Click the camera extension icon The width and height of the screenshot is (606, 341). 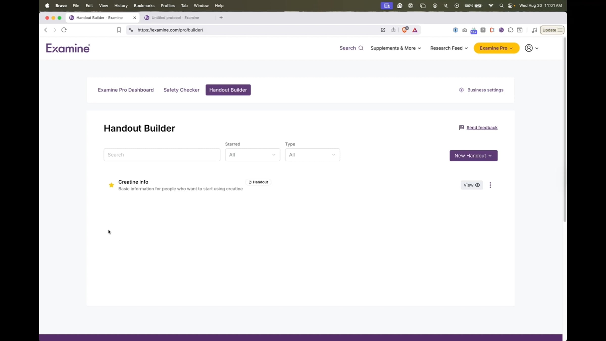click(x=464, y=30)
